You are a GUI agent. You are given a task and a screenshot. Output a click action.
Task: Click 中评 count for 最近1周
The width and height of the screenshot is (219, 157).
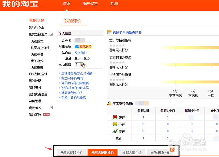[143, 124]
